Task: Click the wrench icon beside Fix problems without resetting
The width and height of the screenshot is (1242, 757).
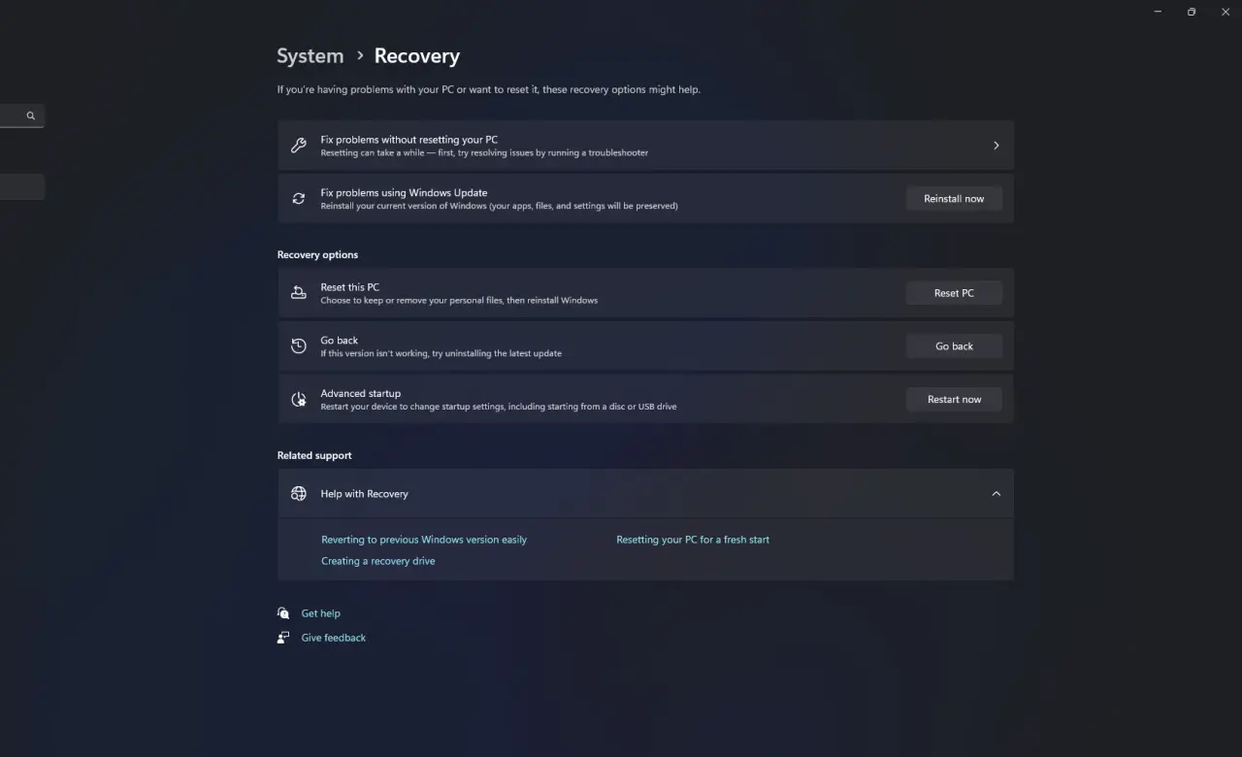Action: (299, 146)
